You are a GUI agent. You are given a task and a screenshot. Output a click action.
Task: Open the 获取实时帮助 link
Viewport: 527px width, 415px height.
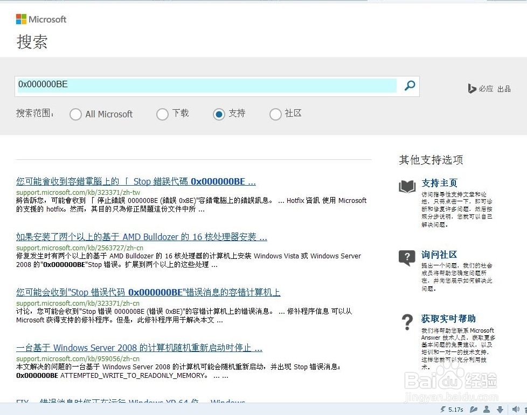pos(448,318)
